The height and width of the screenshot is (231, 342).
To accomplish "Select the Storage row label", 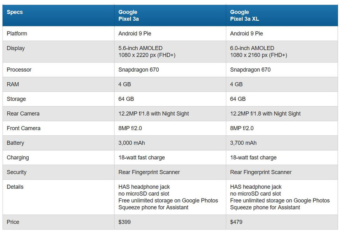I will [16, 99].
